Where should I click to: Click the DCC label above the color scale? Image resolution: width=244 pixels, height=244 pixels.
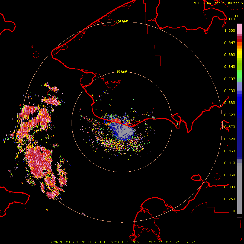(238, 16)
